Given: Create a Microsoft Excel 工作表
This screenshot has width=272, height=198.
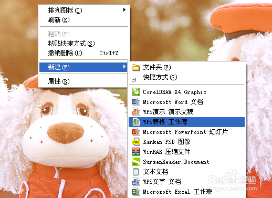Looking at the screenshot, I should (x=186, y=192).
